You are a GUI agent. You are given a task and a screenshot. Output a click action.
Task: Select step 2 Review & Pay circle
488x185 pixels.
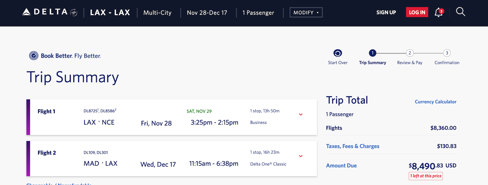point(410,53)
